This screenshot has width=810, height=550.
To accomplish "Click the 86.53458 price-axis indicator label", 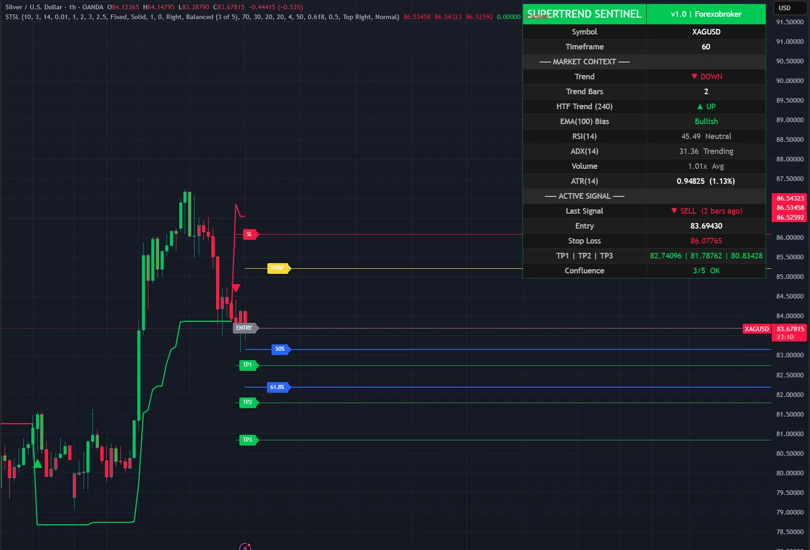I will click(x=790, y=208).
